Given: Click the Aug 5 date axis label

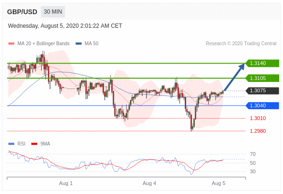Looking at the screenshot, I should tap(218, 183).
